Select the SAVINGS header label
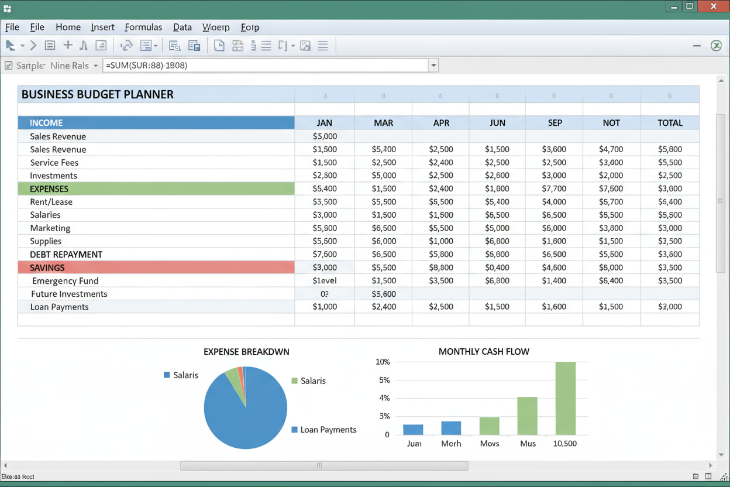 [47, 267]
